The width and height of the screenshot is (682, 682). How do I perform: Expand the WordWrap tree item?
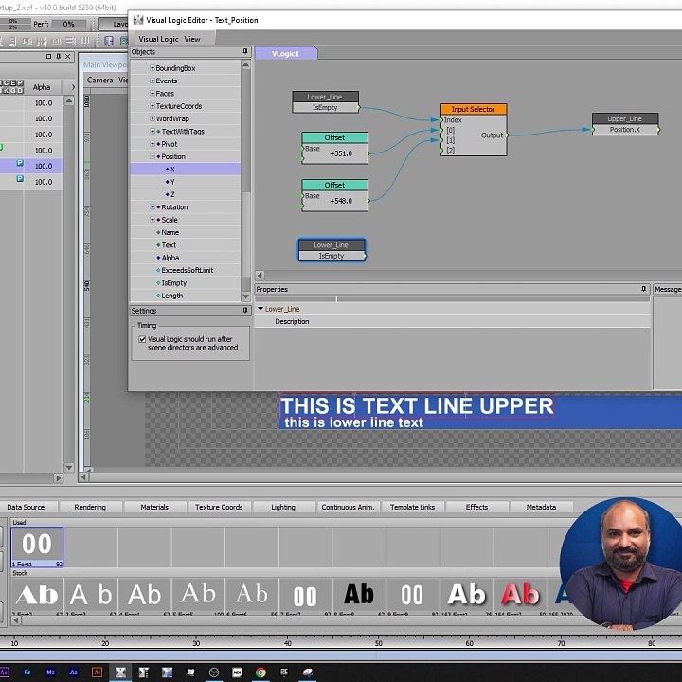coord(153,118)
